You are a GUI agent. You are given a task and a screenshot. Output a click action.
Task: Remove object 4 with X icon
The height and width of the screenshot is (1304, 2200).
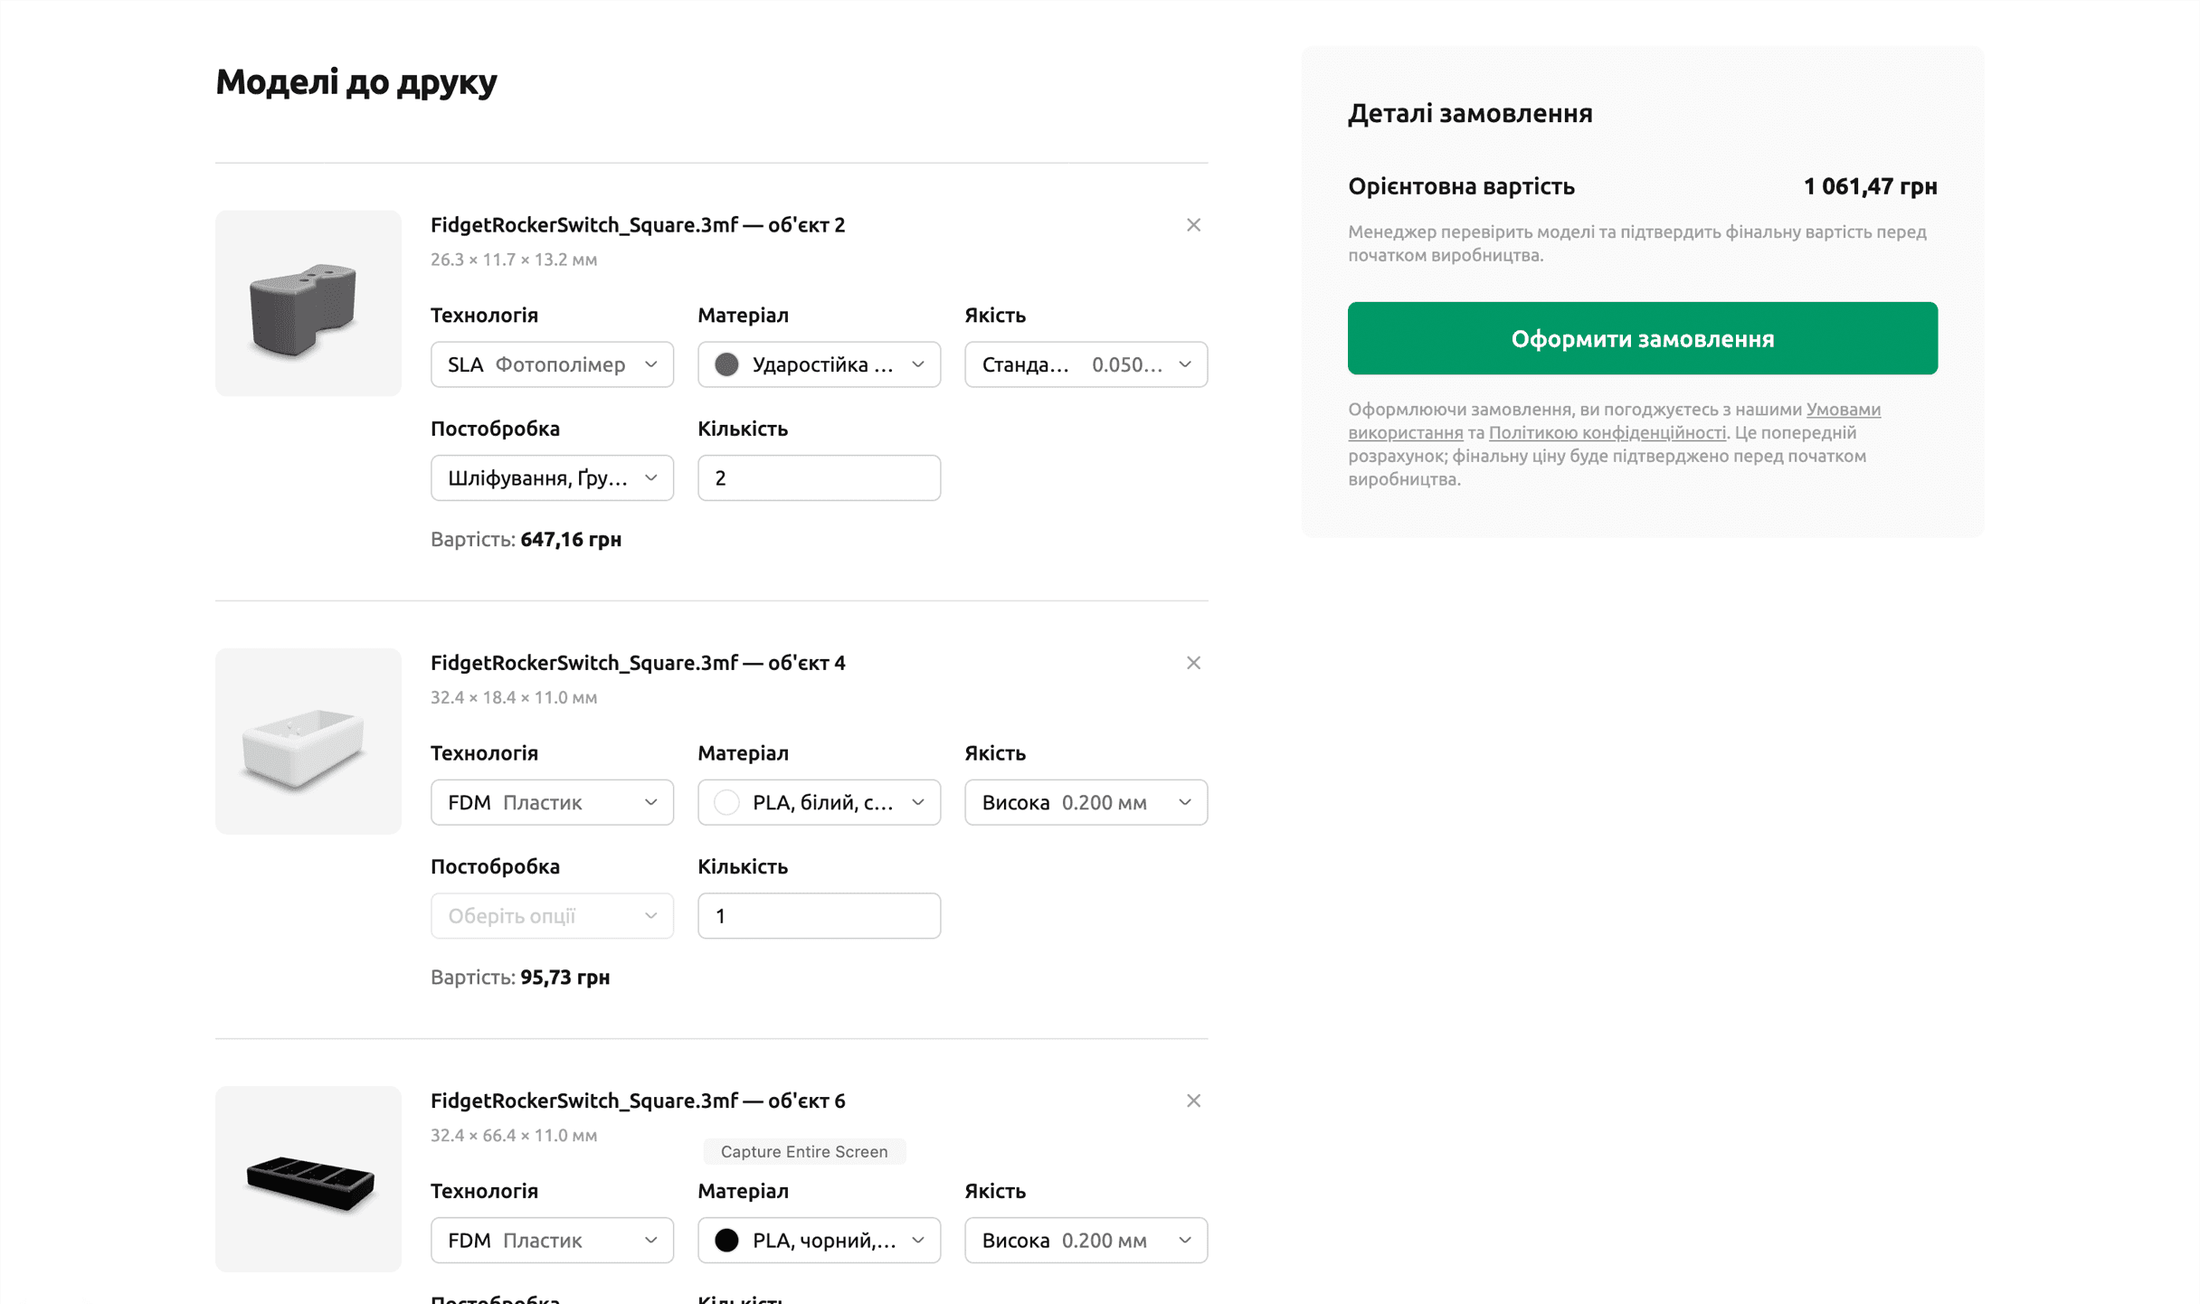coord(1193,663)
